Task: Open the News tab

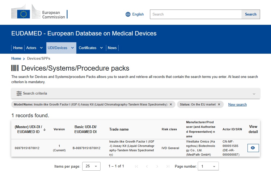Action: coord(112,48)
